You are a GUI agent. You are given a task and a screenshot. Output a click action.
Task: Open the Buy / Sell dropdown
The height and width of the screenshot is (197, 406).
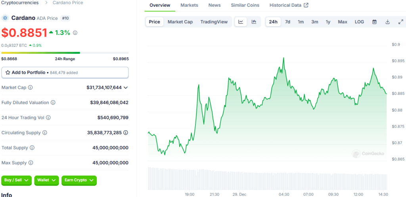pos(17,180)
